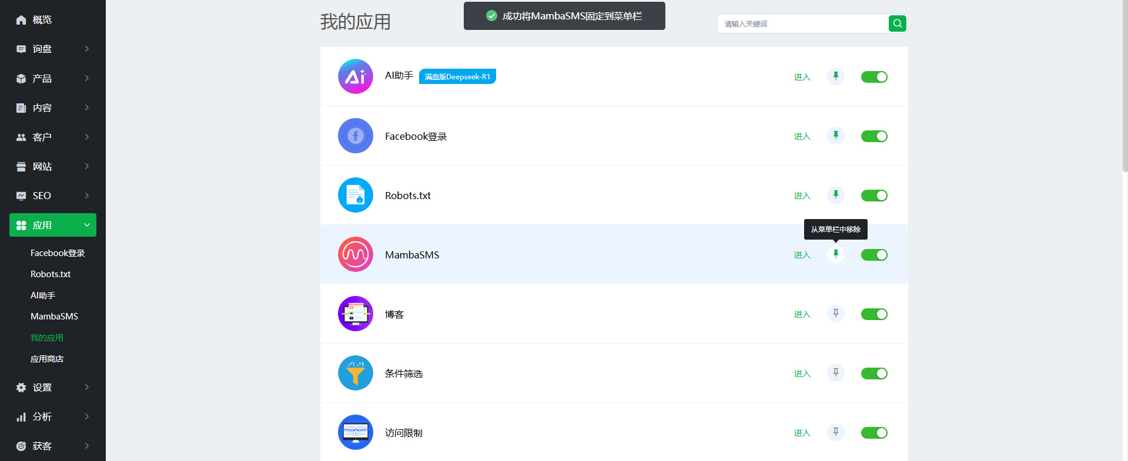The height and width of the screenshot is (461, 1128).
Task: Focus the 请输入关键词 search field
Action: click(803, 23)
